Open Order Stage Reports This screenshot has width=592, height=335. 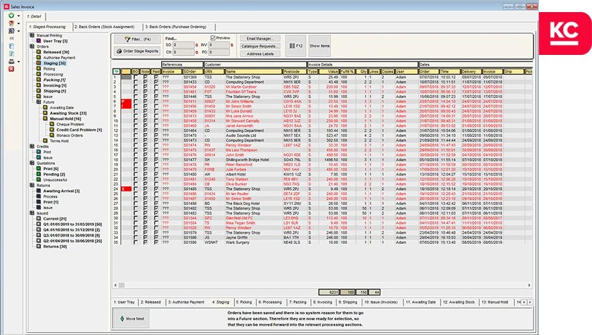tap(138, 51)
